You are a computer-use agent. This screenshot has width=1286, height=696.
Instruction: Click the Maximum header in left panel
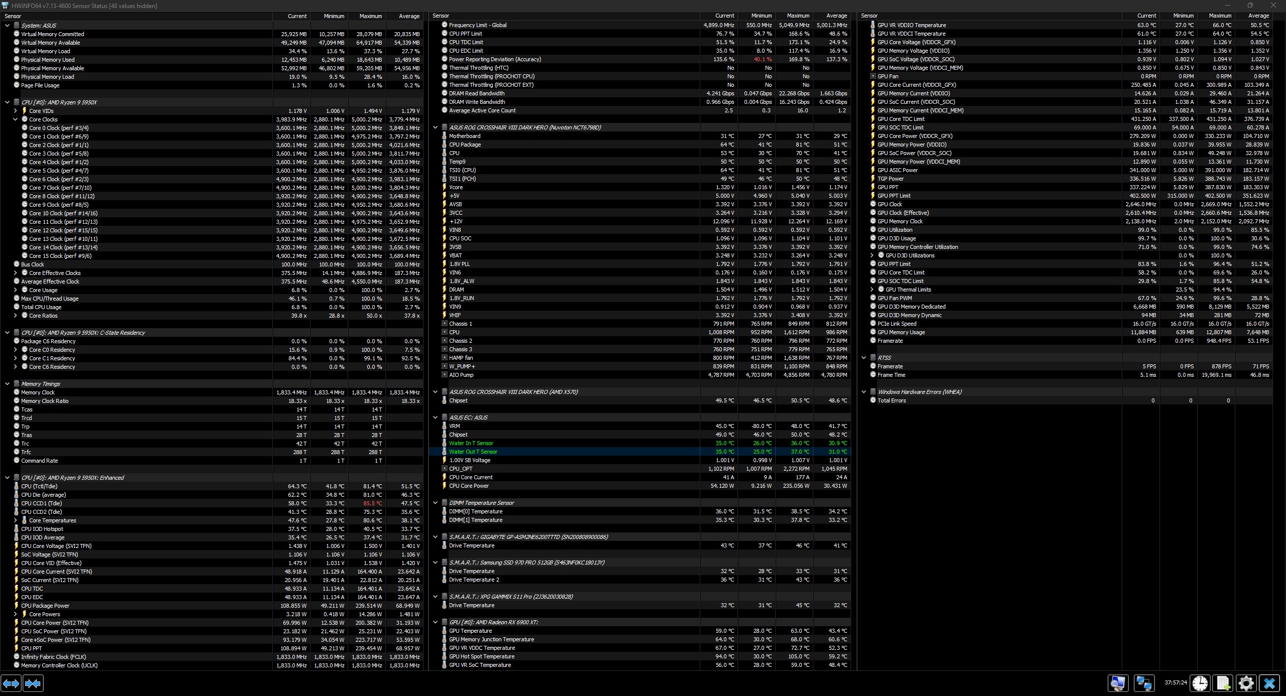click(x=371, y=16)
